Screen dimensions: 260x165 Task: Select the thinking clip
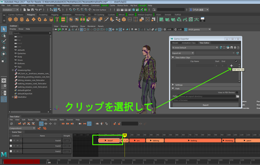tap(228, 140)
